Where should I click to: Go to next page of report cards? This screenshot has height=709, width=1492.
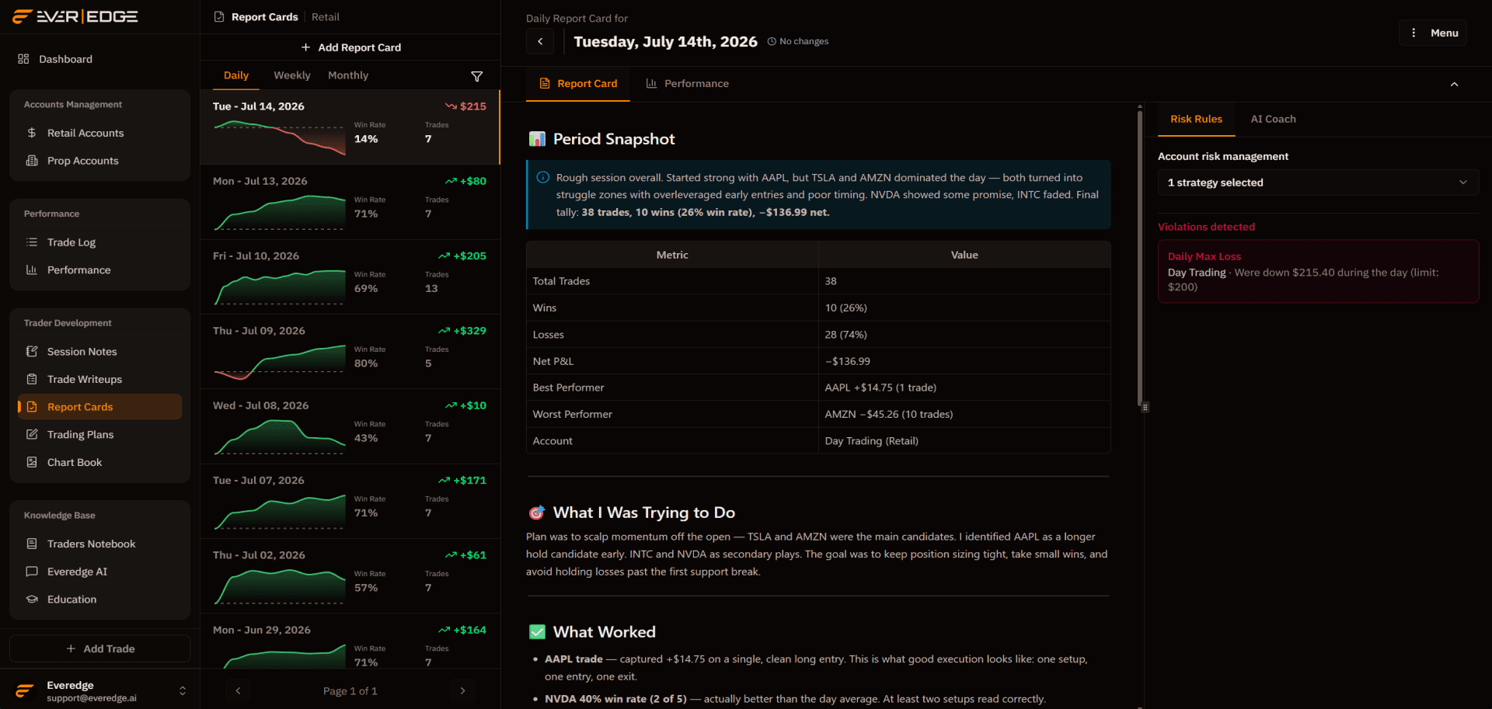click(x=462, y=690)
